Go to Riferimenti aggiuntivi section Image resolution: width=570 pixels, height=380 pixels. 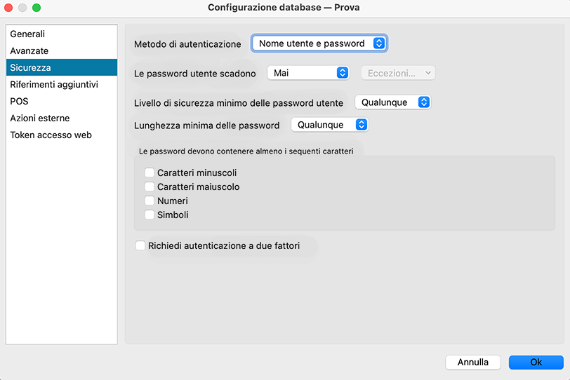pos(54,85)
